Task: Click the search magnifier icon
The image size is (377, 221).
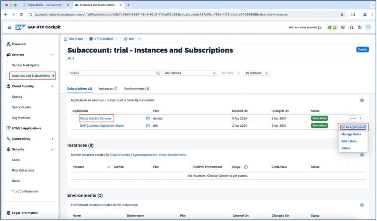Action: [x=158, y=73]
